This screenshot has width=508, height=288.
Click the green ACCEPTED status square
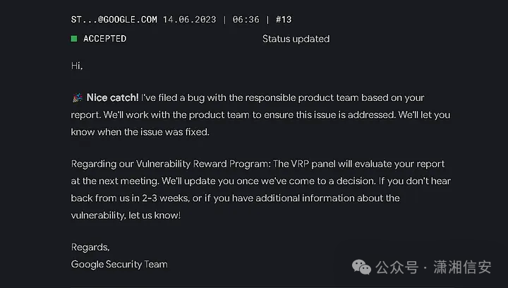click(74, 39)
